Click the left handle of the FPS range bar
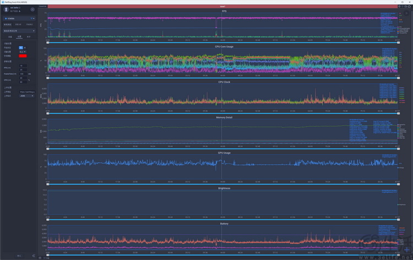The width and height of the screenshot is (413, 260). point(48,41)
